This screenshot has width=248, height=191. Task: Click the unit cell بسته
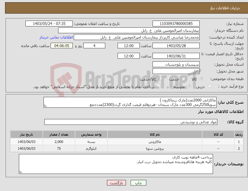click(x=91, y=142)
